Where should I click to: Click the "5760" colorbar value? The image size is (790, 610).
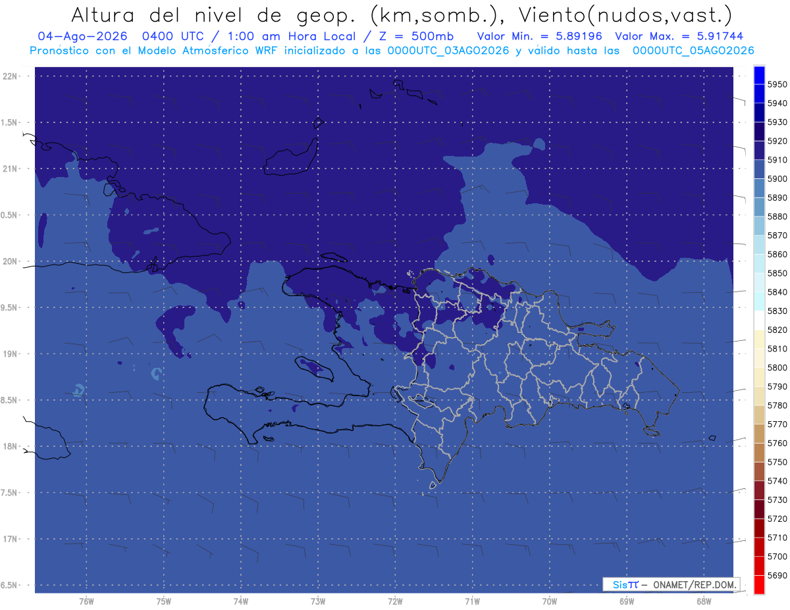coord(777,443)
